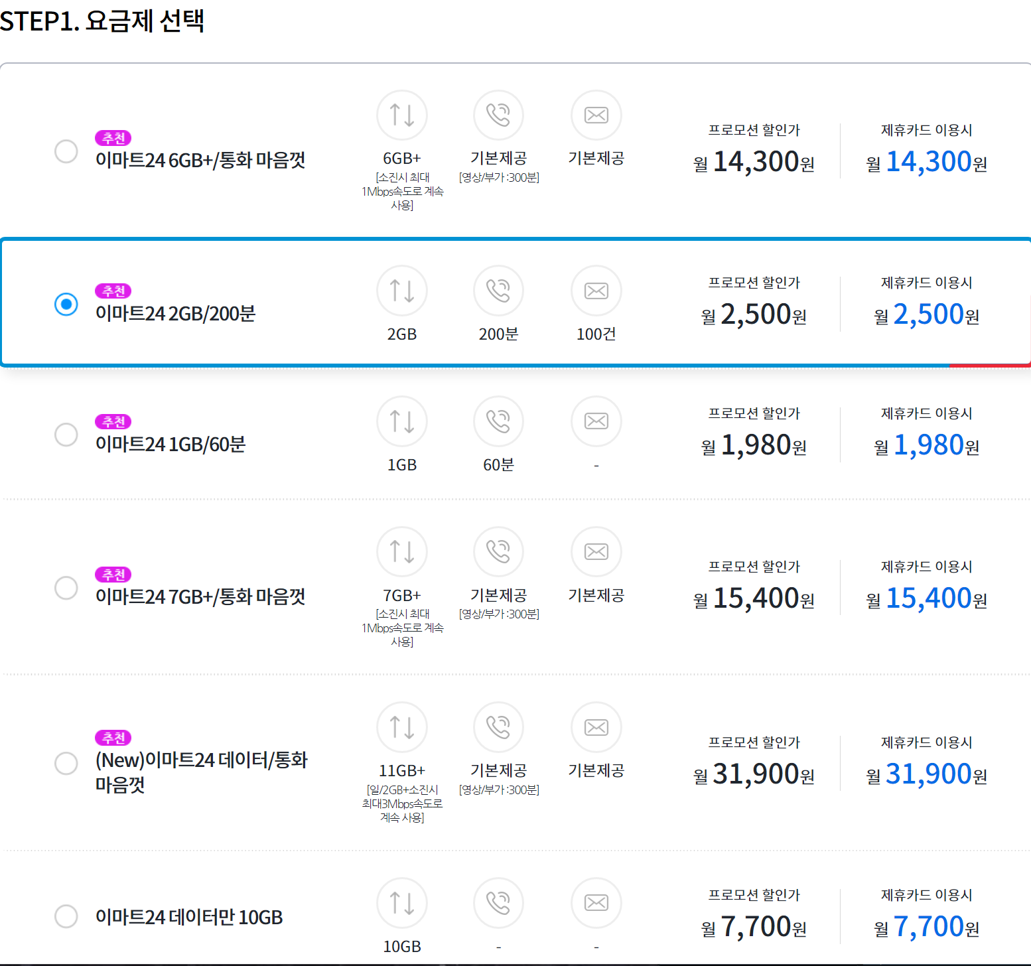Click call icon of 60분 plan
Viewport: 1031px width, 966px height.
(x=498, y=421)
